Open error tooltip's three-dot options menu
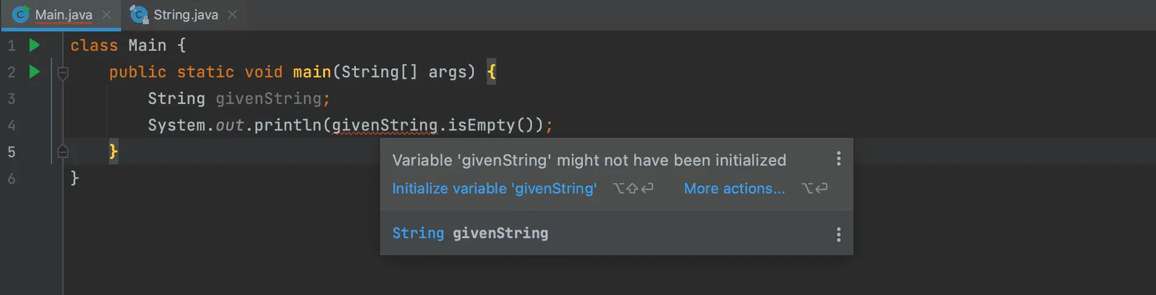 coord(838,159)
